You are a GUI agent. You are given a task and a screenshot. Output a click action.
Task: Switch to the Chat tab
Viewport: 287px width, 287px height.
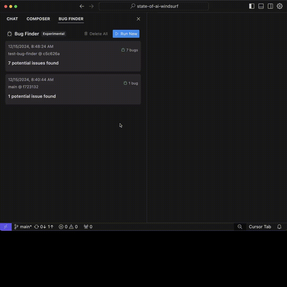click(x=12, y=19)
